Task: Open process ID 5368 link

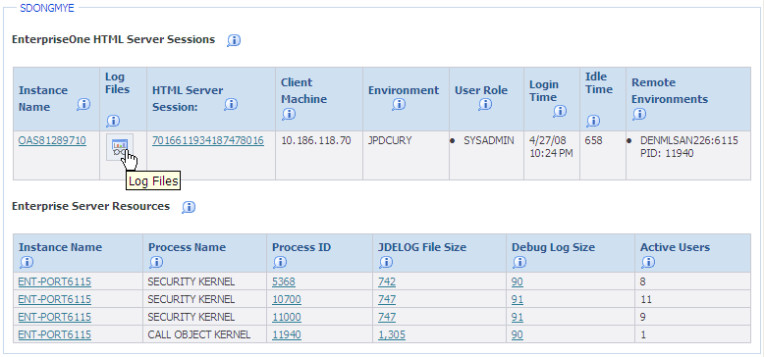Action: 284,282
